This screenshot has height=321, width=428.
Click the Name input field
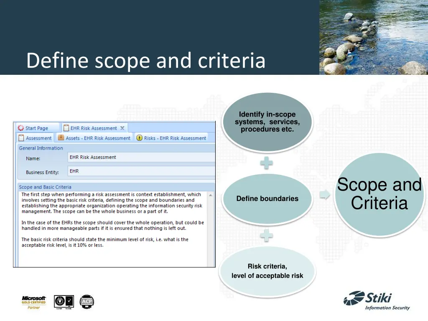click(141, 158)
